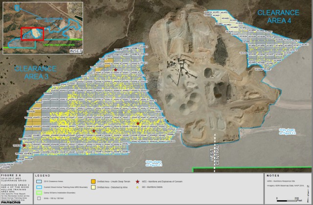Viewport: 313px width, 205px height.
Task: Click the MEC star nearest the mine pit
Action: [x=138, y=123]
